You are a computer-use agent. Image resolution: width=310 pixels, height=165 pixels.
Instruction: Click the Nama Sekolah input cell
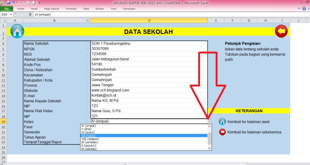click(x=148, y=43)
